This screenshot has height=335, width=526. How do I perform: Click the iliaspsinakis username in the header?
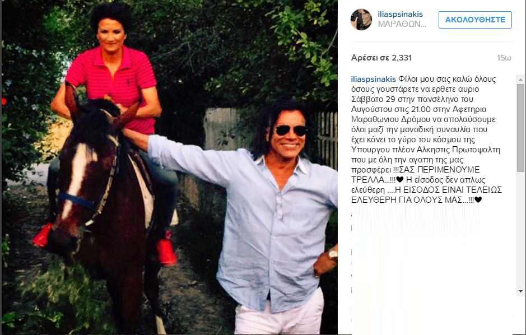coord(400,15)
